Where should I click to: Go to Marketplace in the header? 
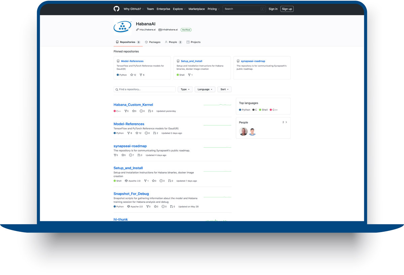(197, 9)
